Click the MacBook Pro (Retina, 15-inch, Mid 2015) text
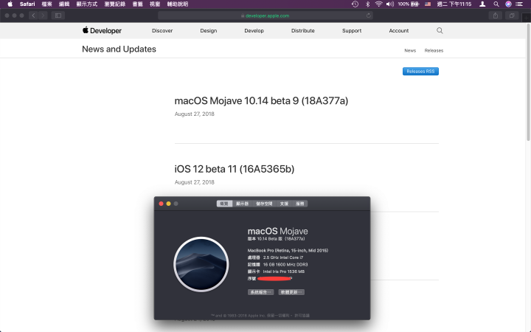The height and width of the screenshot is (332, 531). [288, 251]
